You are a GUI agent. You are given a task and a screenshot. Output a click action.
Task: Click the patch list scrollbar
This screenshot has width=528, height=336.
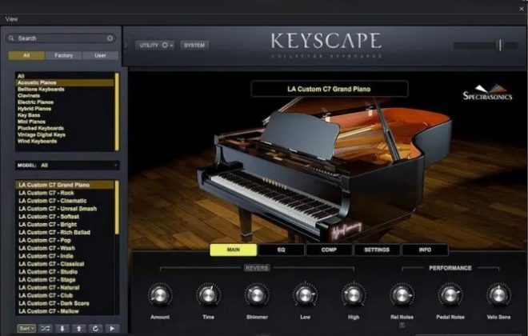tap(117, 207)
